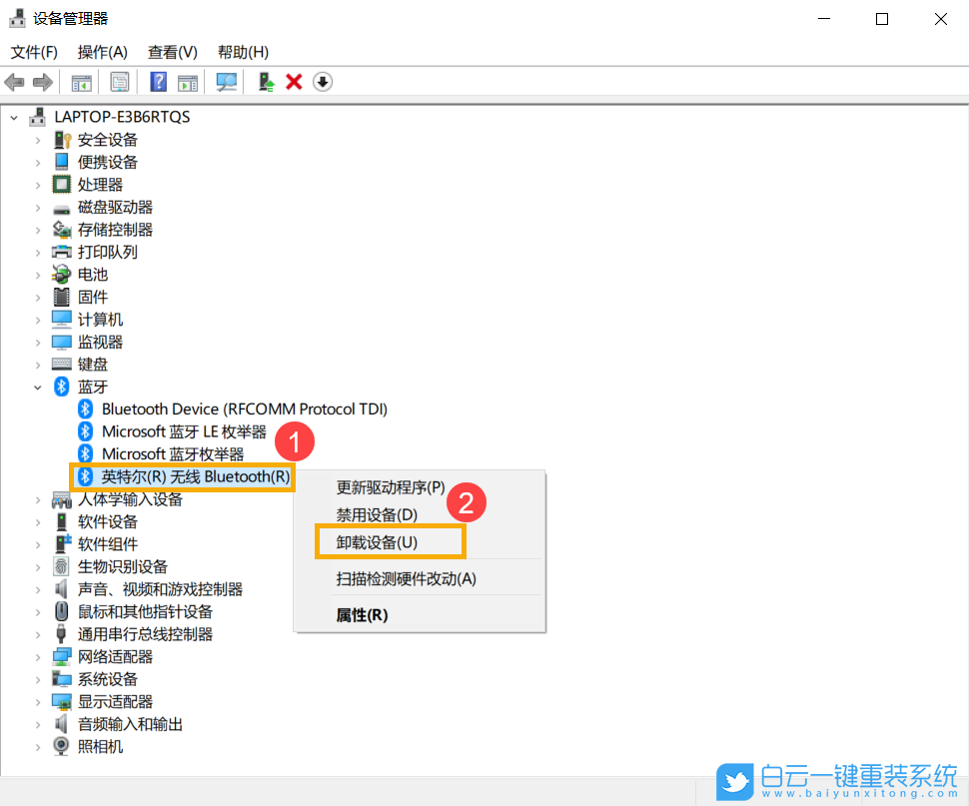Click the forward navigation arrow
Viewport: 969px width, 806px height.
[x=40, y=81]
